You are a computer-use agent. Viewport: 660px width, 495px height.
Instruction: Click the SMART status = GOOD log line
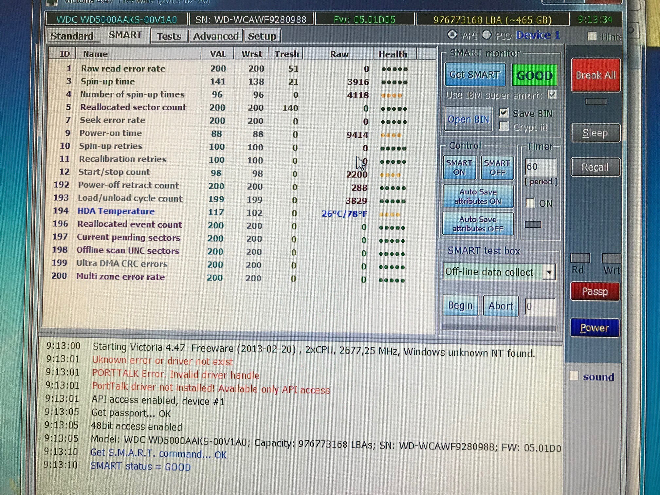coord(140,466)
